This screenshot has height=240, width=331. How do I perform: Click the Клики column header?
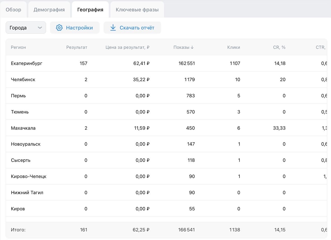(x=234, y=47)
